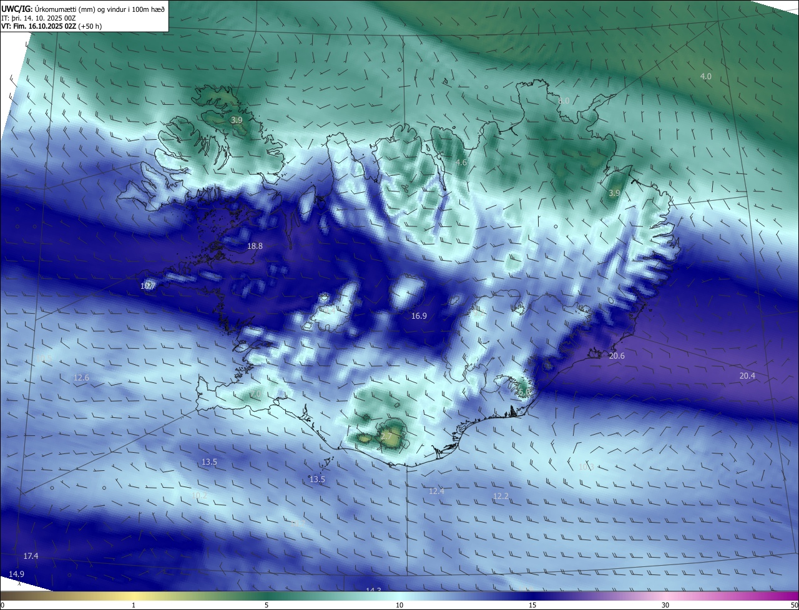
Task: Click the map title 'Úrkomumætti (mm) og vindur í 100m hæð'
Action: coord(99,9)
